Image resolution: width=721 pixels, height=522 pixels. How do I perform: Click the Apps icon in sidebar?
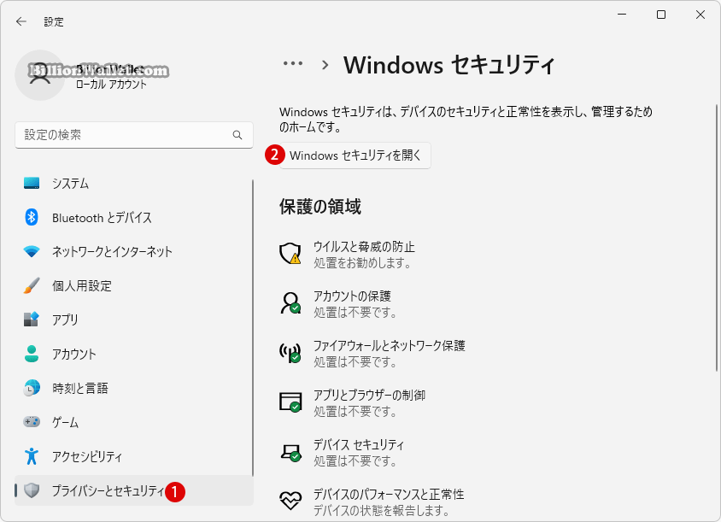click(32, 320)
